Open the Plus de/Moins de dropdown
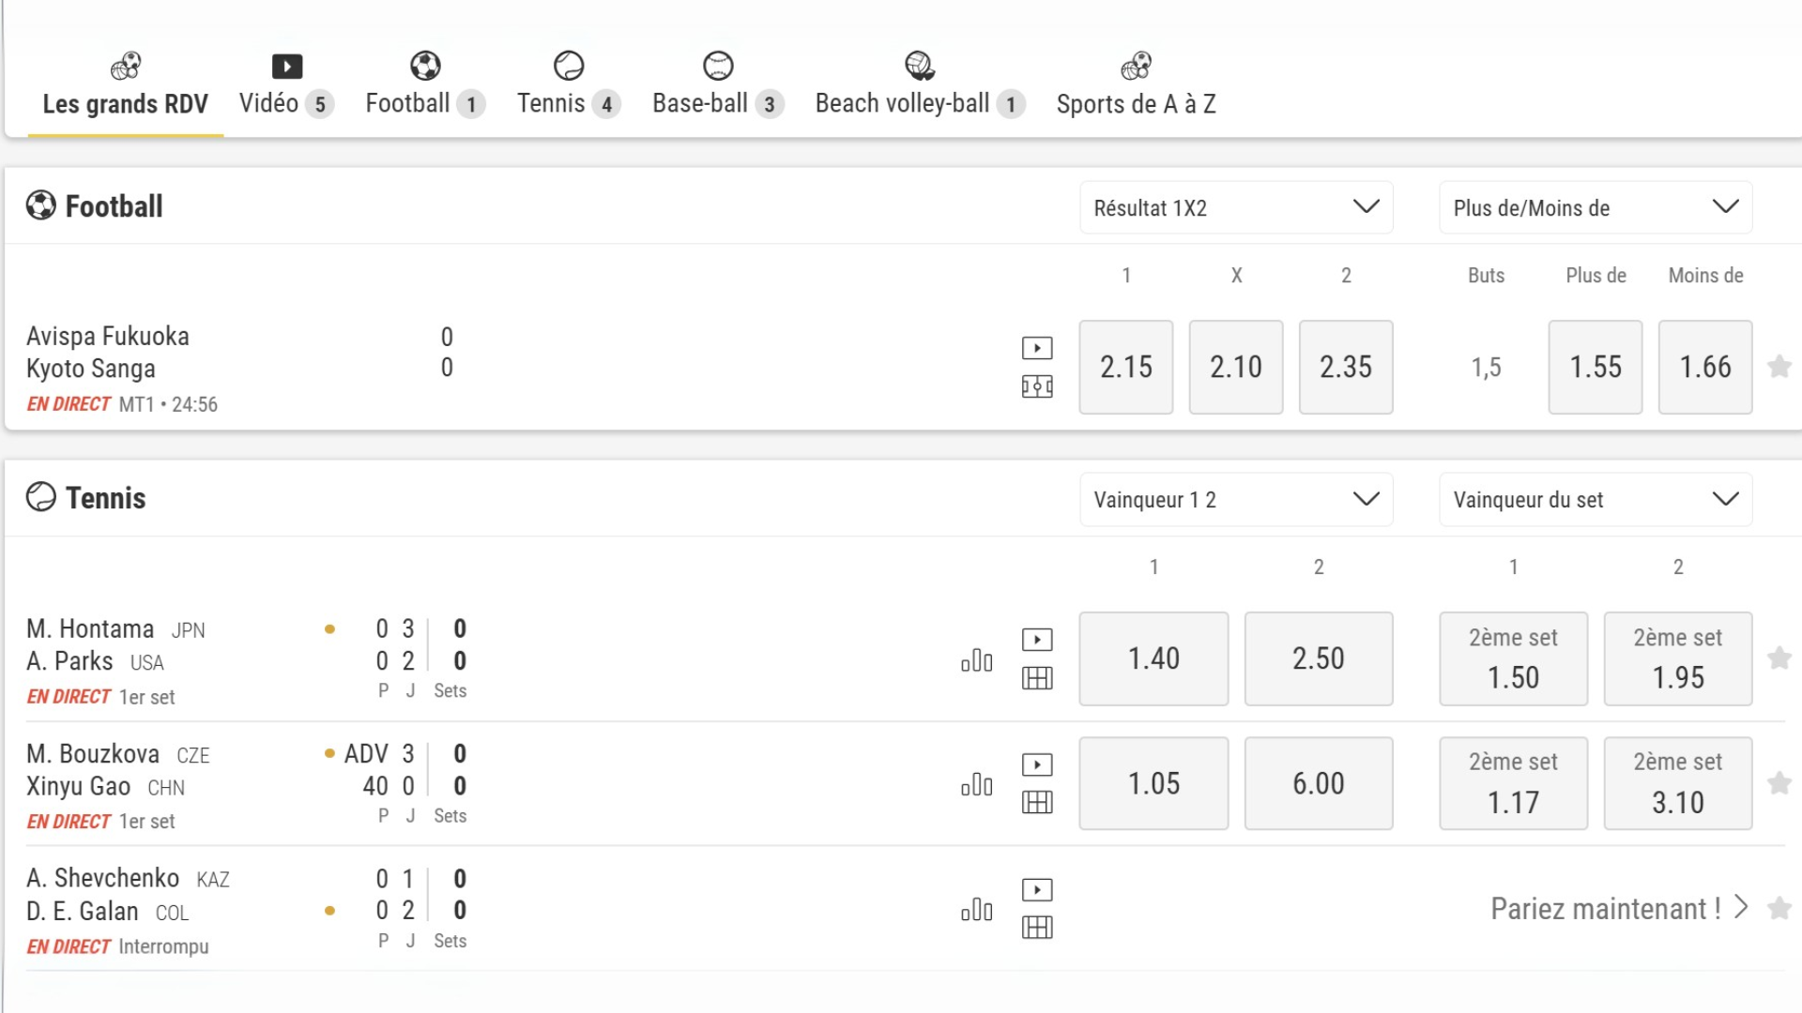Screen dimensions: 1802x1013 1595,207
